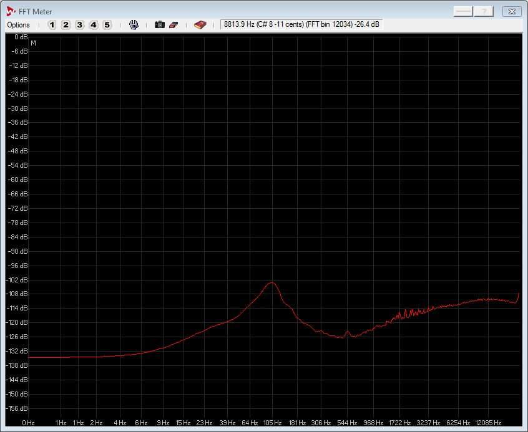The width and height of the screenshot is (528, 432).
Task: Clear the snapshot using the eraser icon
Action: pos(174,25)
